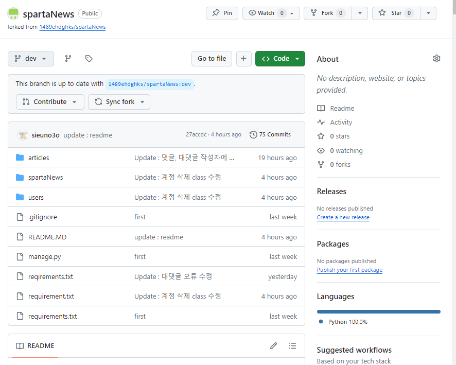The height and width of the screenshot is (365, 456).
Task: Expand the Sync fork dropdown
Action: (119, 102)
